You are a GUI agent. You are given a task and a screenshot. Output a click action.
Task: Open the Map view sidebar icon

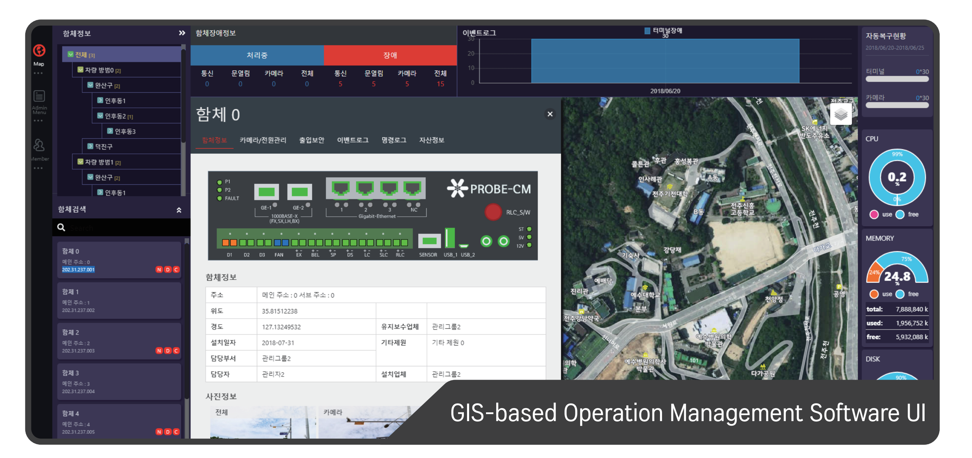[x=39, y=51]
